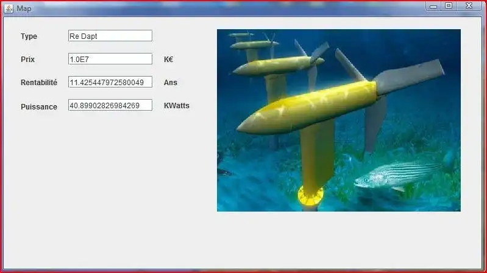
Task: Click the Java icon in the title bar
Action: [9, 9]
